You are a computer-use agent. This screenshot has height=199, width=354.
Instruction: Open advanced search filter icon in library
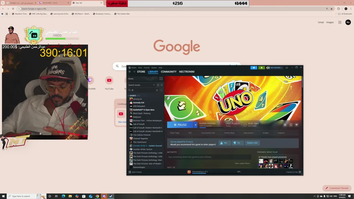[161, 90]
